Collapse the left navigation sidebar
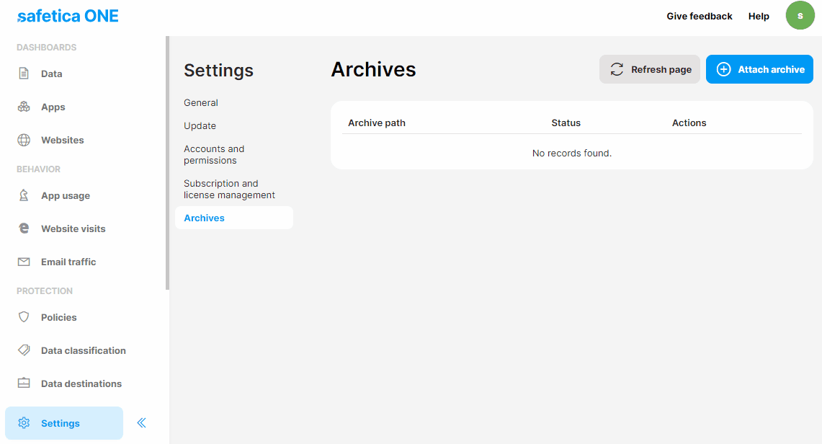 [141, 422]
